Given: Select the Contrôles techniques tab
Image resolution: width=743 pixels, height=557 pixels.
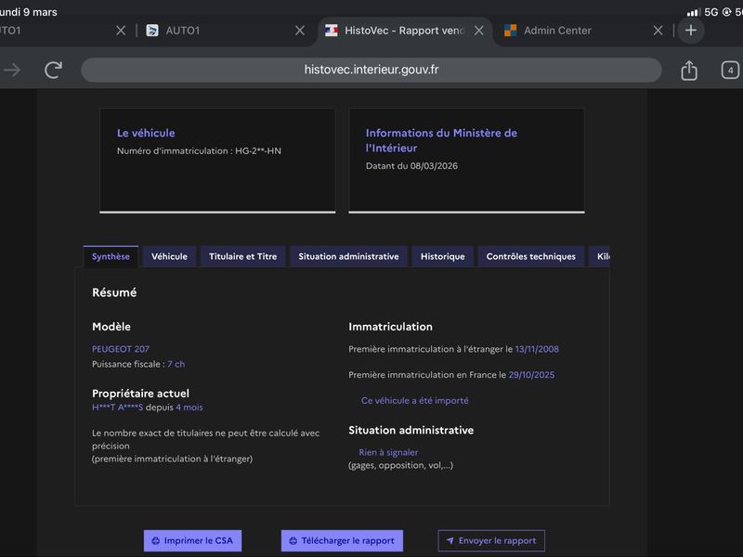Looking at the screenshot, I should click(530, 257).
